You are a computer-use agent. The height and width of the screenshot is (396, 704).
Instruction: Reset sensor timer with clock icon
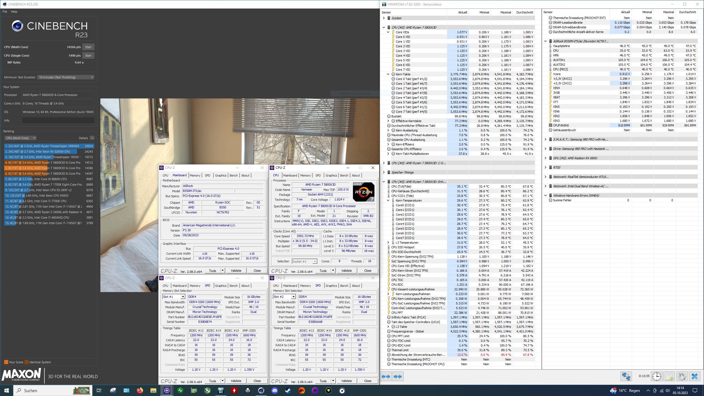(656, 376)
